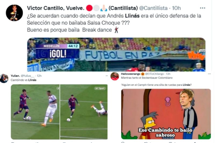Open more options on Halloweenango's tweet
This screenshot has width=215, height=143.
click(209, 74)
